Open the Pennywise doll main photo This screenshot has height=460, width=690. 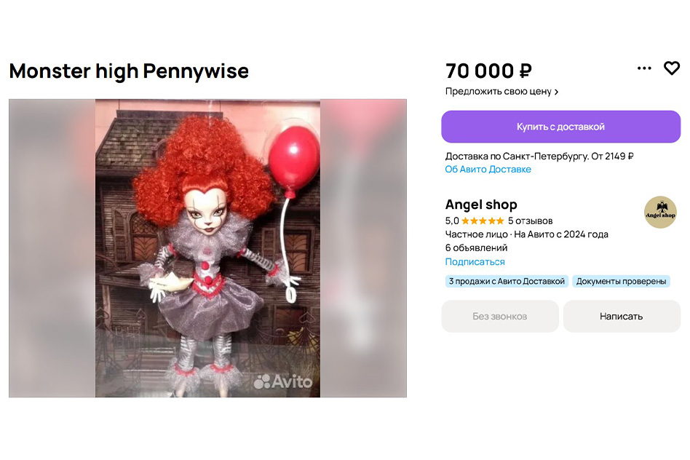click(207, 248)
